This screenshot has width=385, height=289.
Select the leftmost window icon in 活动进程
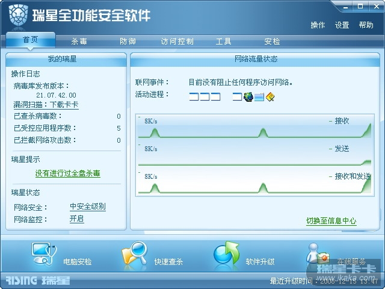(194, 96)
